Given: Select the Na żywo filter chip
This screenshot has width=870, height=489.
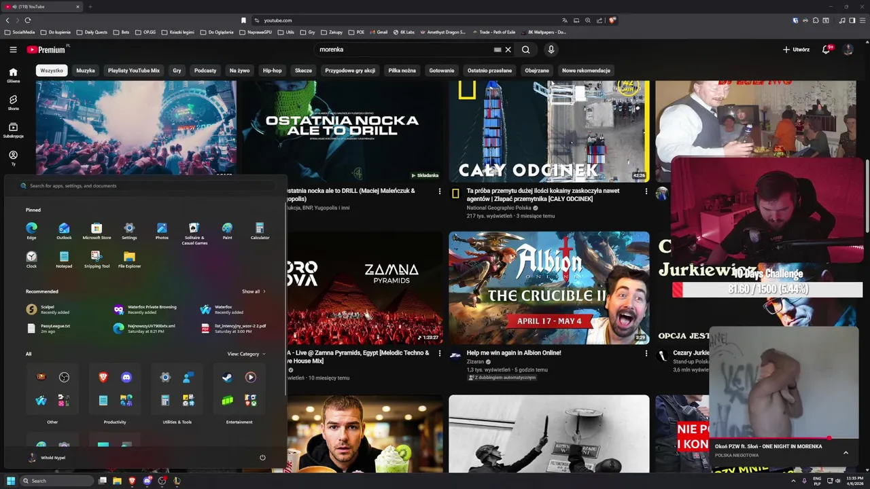Looking at the screenshot, I should (239, 71).
